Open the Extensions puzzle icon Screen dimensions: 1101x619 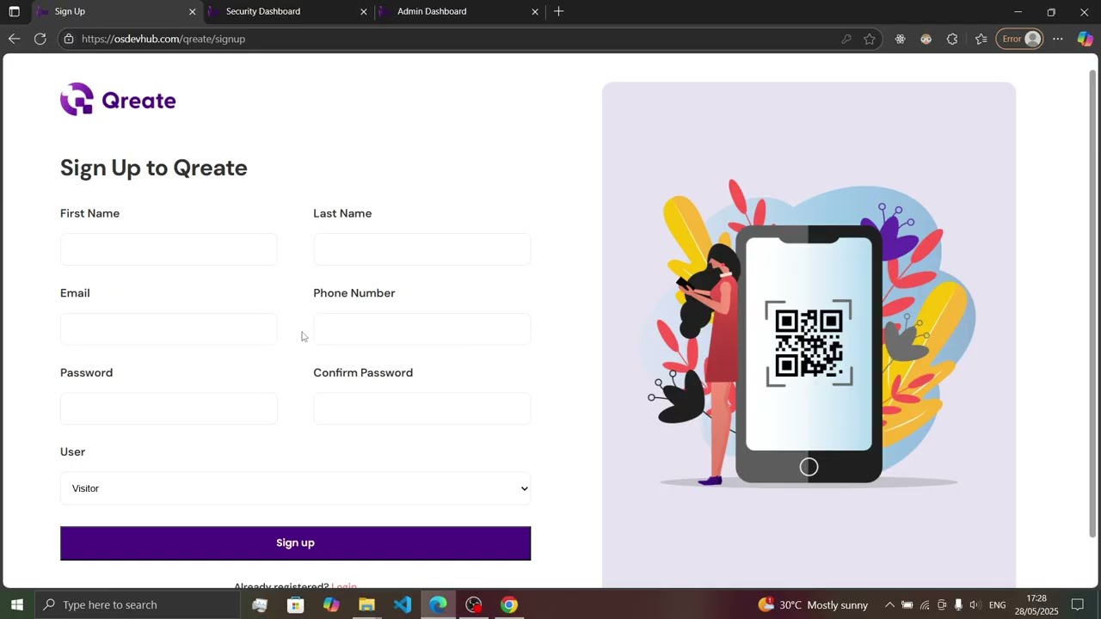(952, 39)
